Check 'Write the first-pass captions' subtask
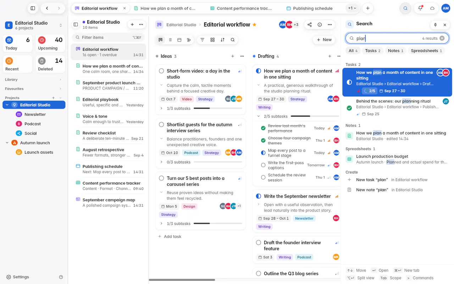The image size is (454, 284). [263, 165]
